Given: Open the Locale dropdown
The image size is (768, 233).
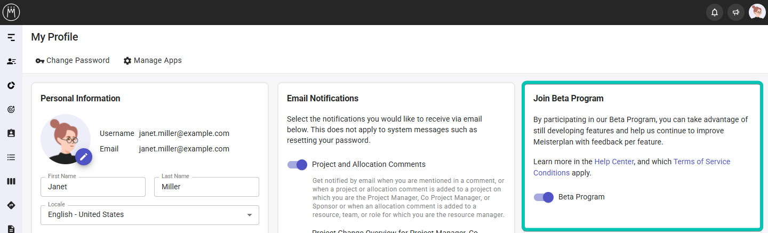Looking at the screenshot, I should [x=150, y=215].
